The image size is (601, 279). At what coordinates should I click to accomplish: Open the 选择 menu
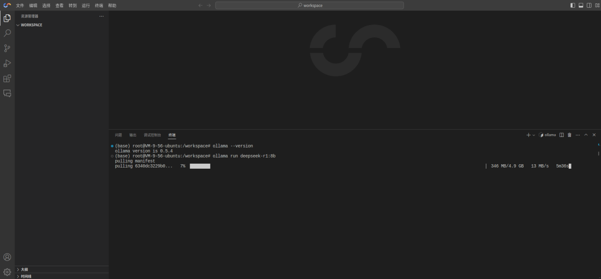[x=46, y=6]
